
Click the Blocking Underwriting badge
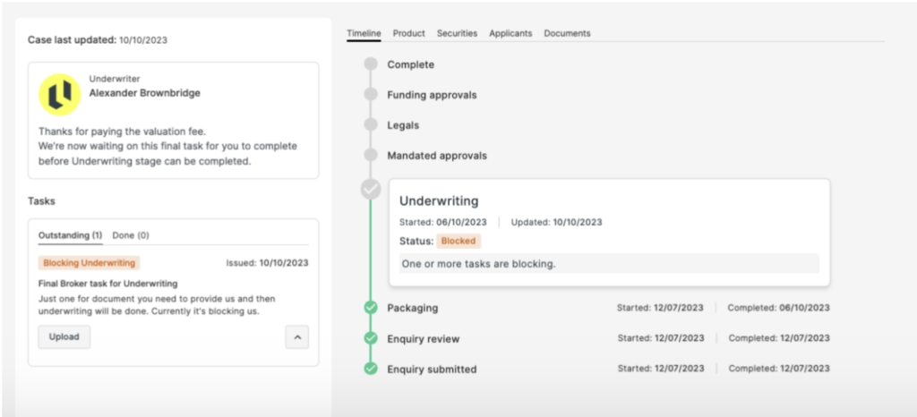[89, 263]
